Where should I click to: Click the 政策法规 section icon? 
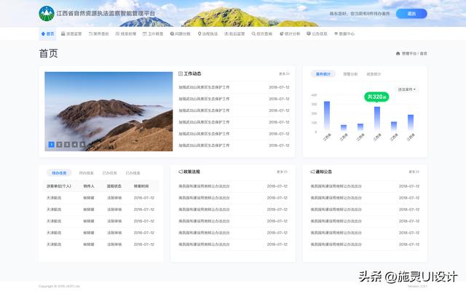click(x=181, y=172)
